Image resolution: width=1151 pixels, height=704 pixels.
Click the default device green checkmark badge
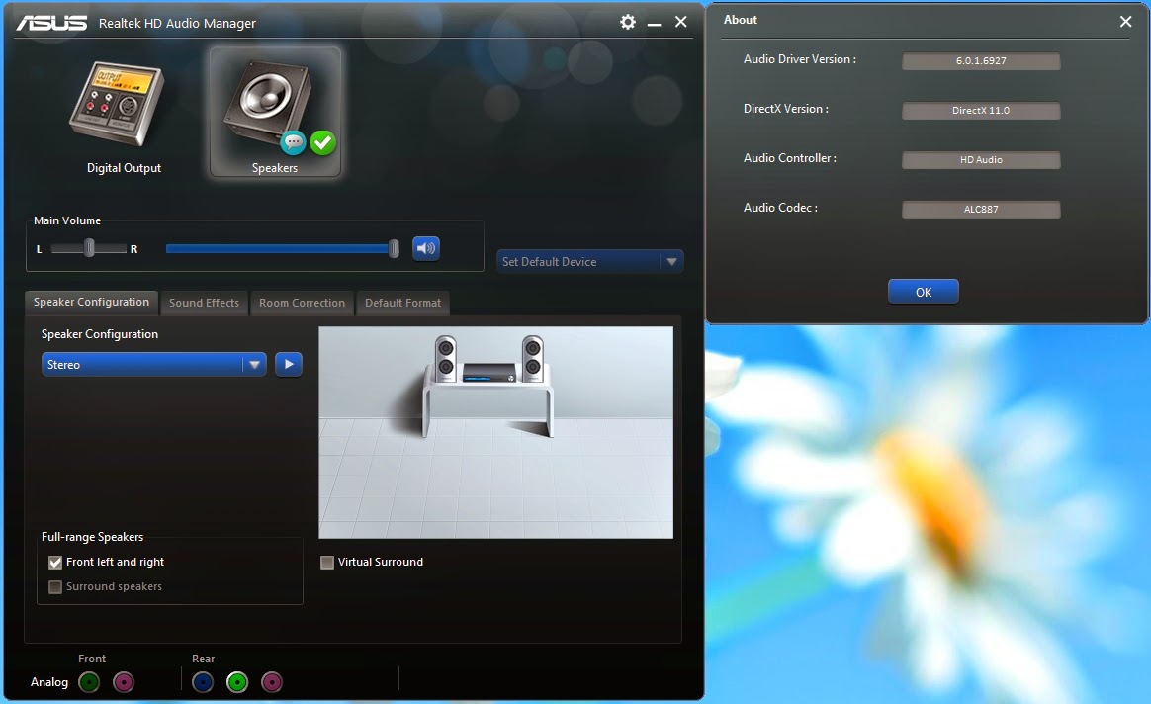pyautogui.click(x=323, y=142)
